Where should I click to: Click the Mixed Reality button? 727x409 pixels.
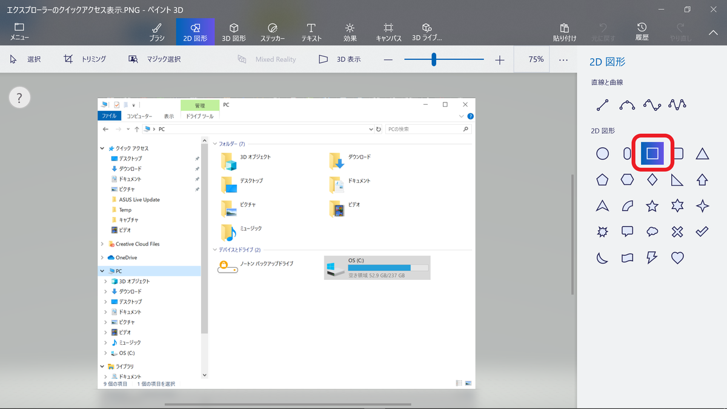point(267,59)
